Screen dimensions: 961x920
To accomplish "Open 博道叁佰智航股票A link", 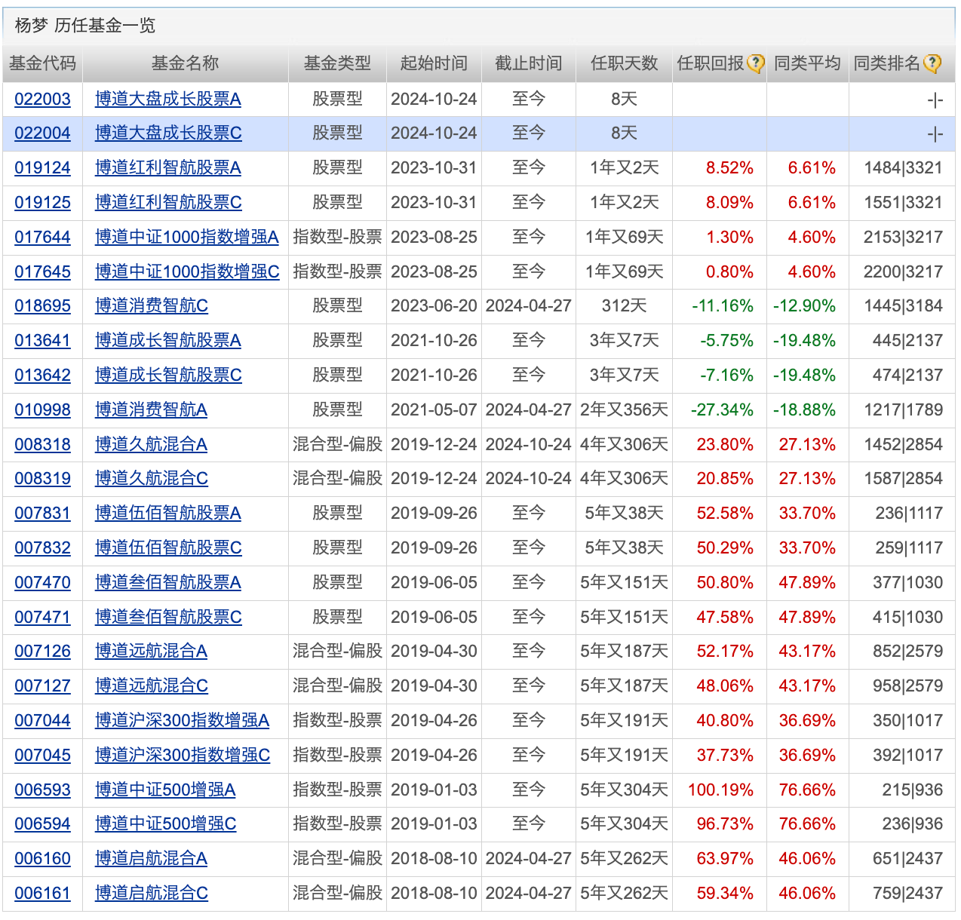I will click(x=168, y=583).
